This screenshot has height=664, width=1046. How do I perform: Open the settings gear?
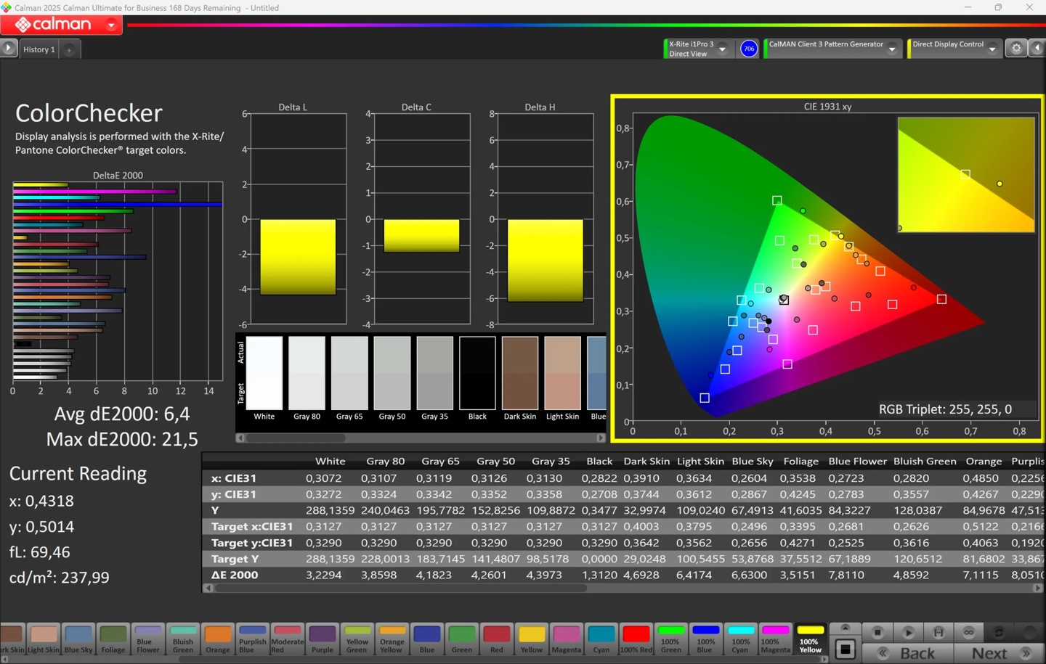1016,49
